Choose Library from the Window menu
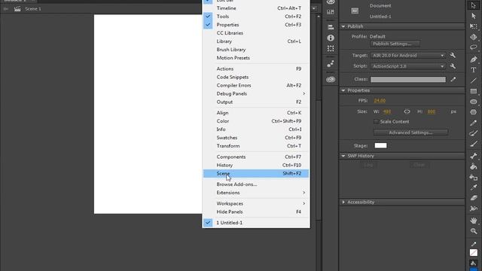The image size is (482, 271). tap(256, 41)
